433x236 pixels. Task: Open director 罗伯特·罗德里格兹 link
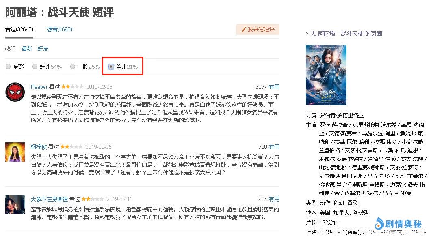[x=342, y=115]
